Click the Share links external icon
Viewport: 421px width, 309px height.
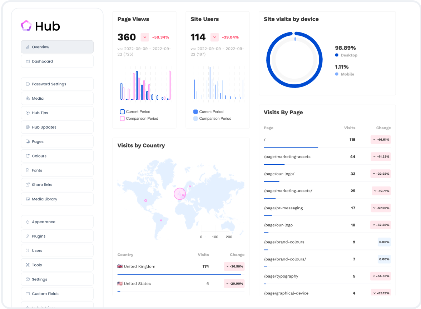coord(28,185)
